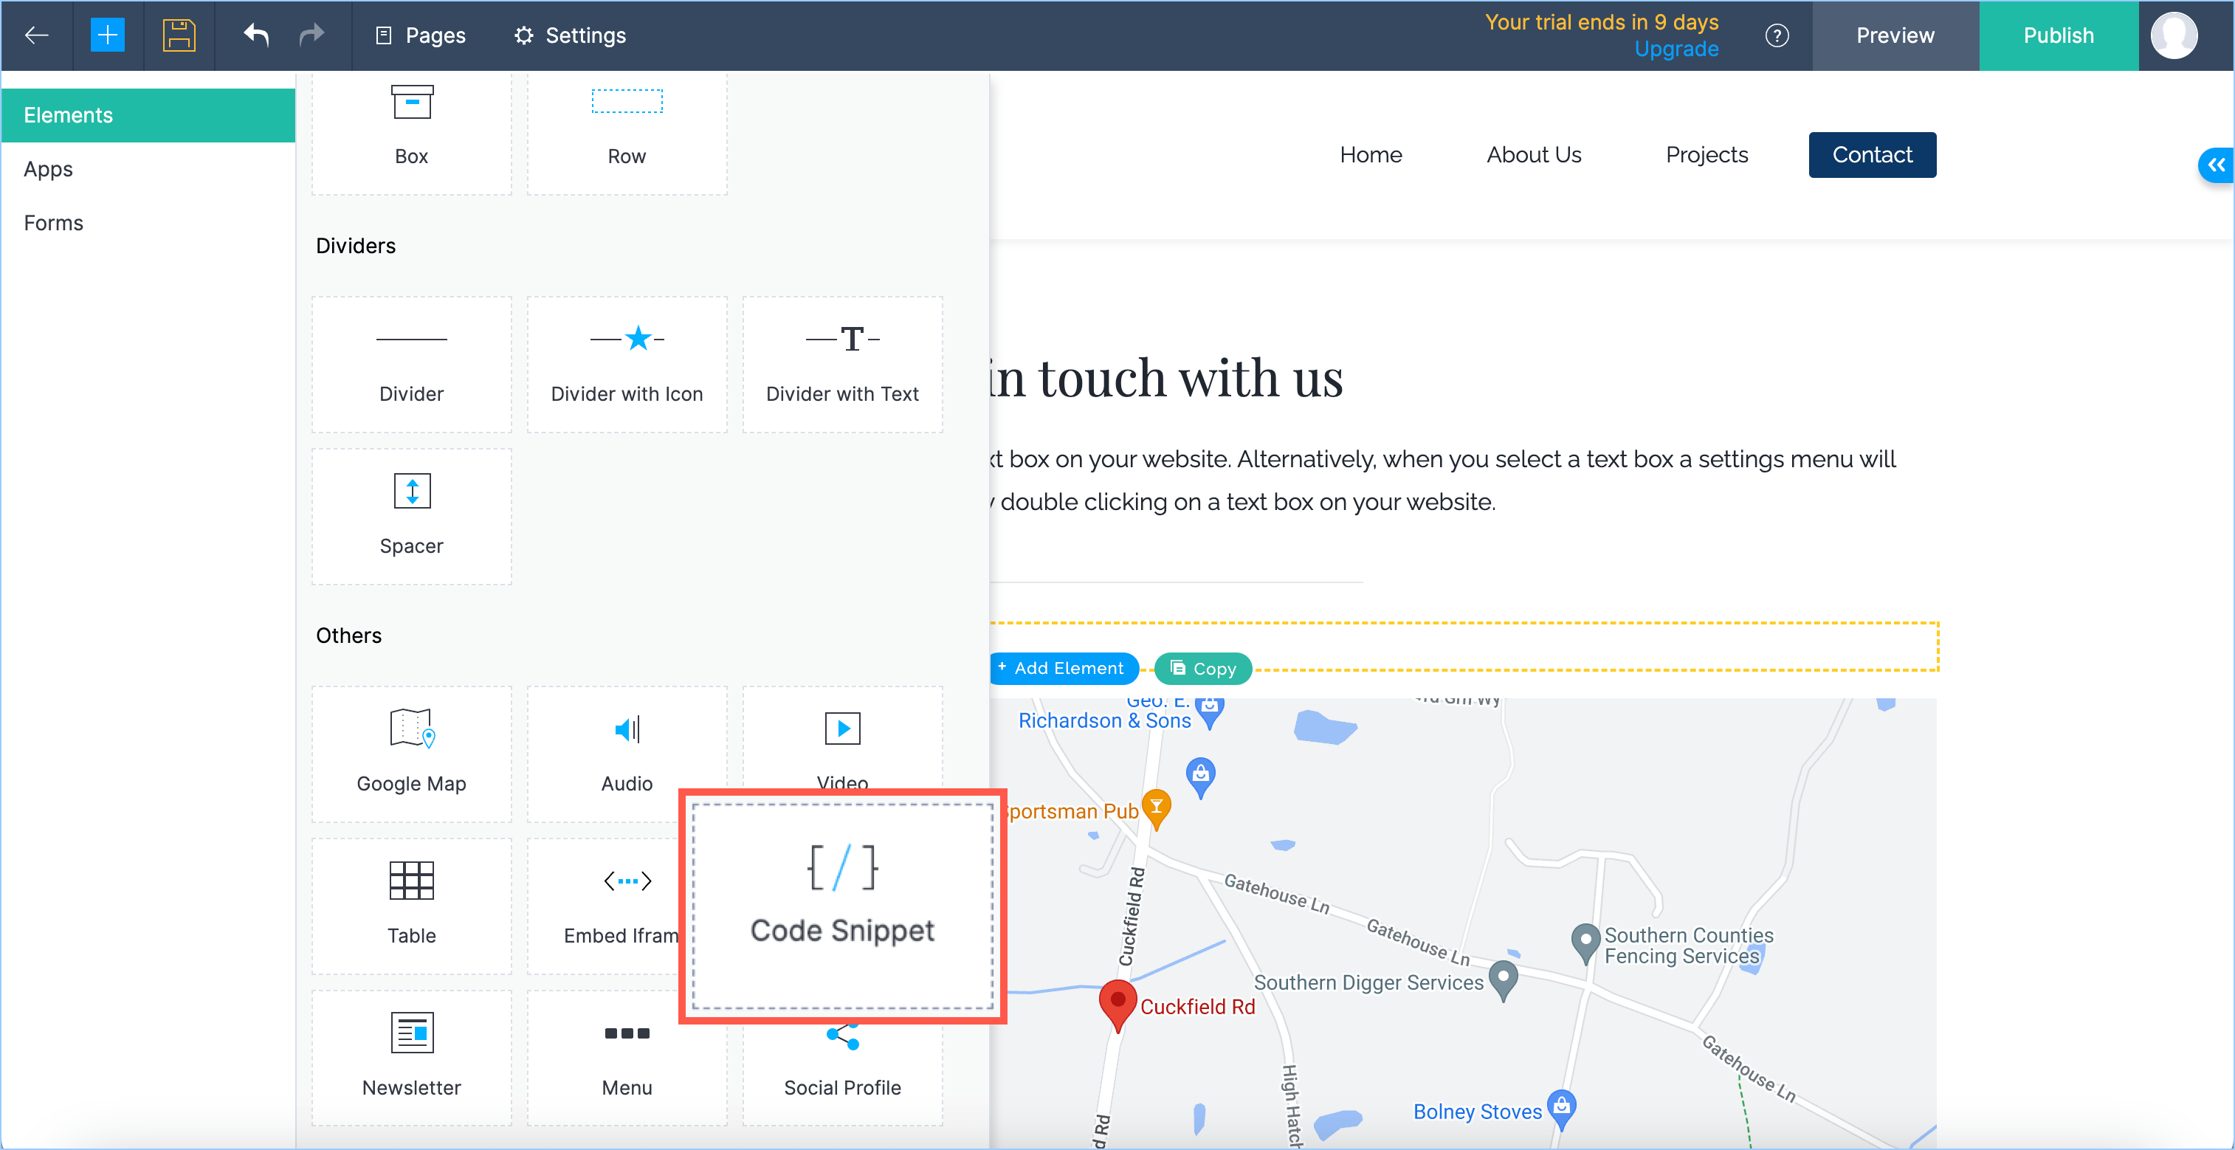This screenshot has height=1150, width=2235.
Task: Open the help question mark icon
Action: coord(1776,35)
